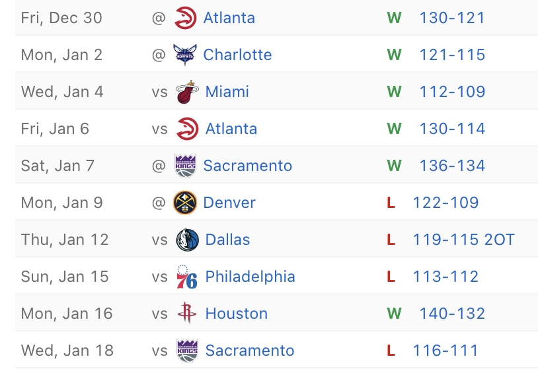Click the Dallas Mavericks logo
538x371 pixels.
pos(187,240)
